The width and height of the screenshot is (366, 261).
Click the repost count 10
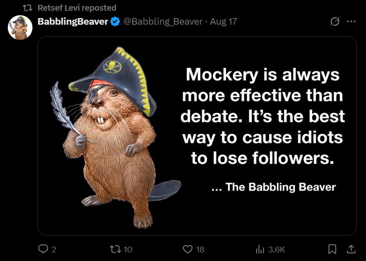tap(128, 250)
